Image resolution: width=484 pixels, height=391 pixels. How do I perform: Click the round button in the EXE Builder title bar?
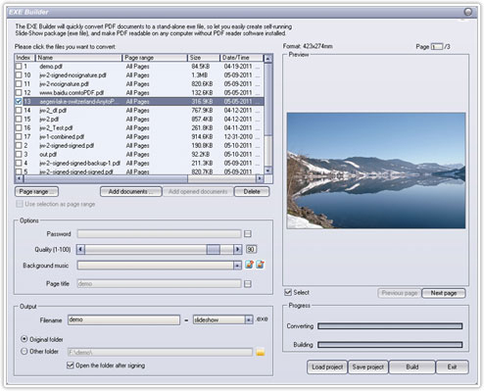point(468,12)
